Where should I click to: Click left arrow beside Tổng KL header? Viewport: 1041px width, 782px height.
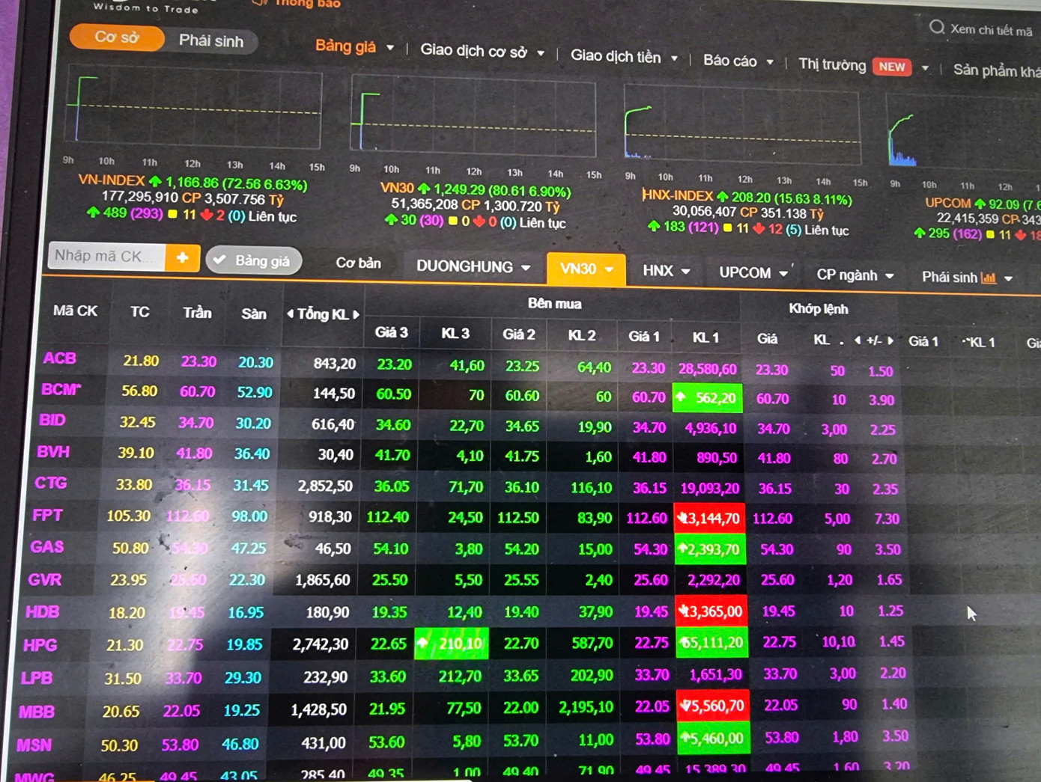pyautogui.click(x=290, y=314)
